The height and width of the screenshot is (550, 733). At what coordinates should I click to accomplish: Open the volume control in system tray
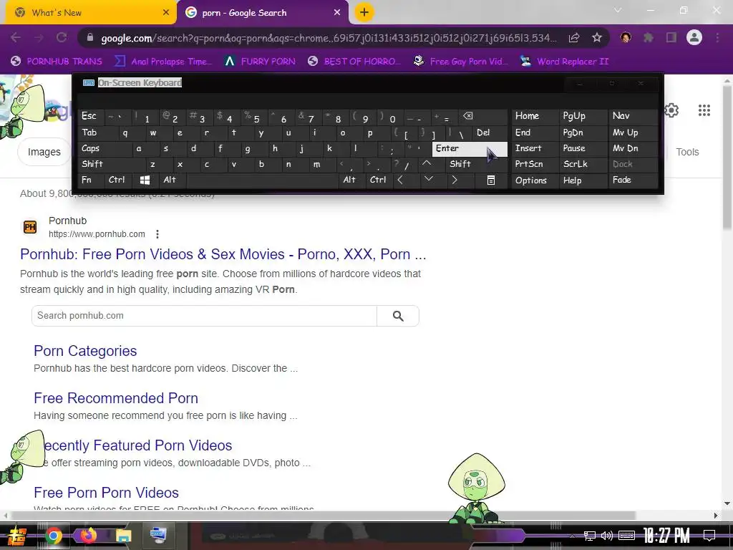(x=607, y=536)
